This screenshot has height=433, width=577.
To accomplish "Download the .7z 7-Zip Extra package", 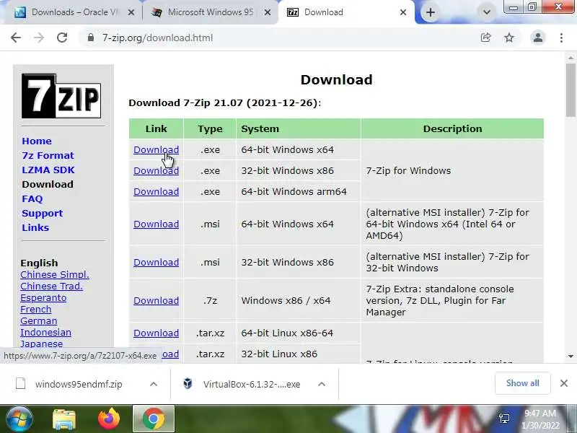I will tap(156, 300).
